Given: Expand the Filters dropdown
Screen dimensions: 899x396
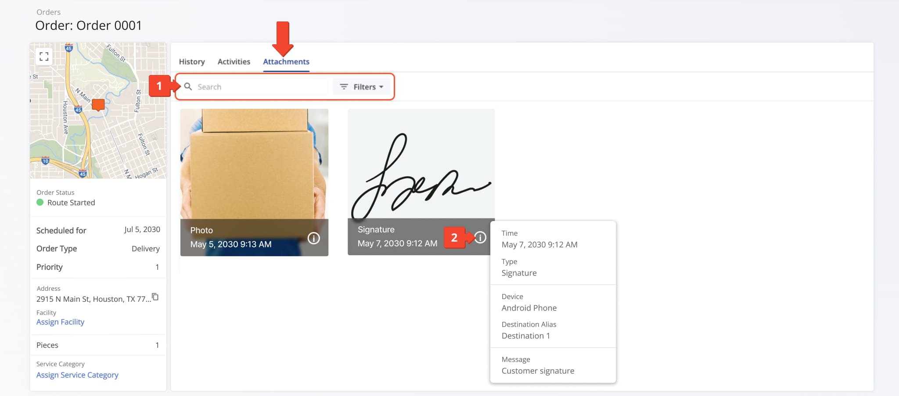Looking at the screenshot, I should [362, 86].
